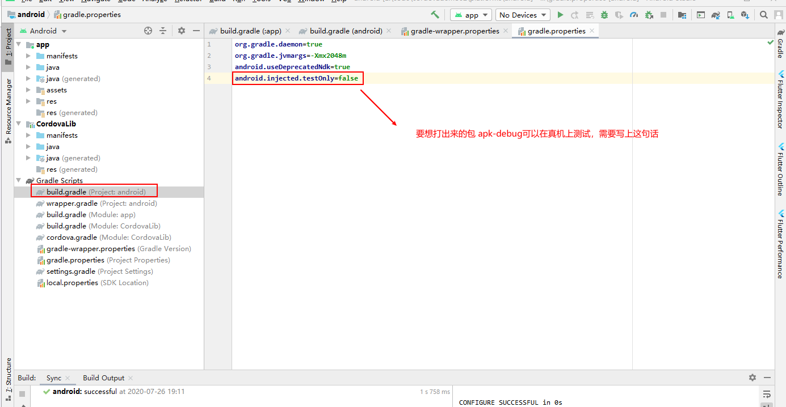The image size is (786, 407).
Task: Click locate-opened-file target icon in Project panel
Action: [x=148, y=31]
